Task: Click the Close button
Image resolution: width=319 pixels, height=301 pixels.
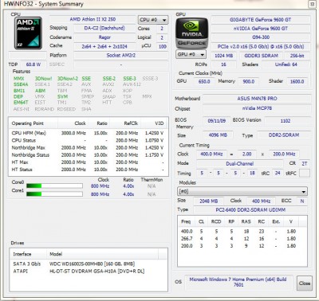Action: tap(304, 283)
